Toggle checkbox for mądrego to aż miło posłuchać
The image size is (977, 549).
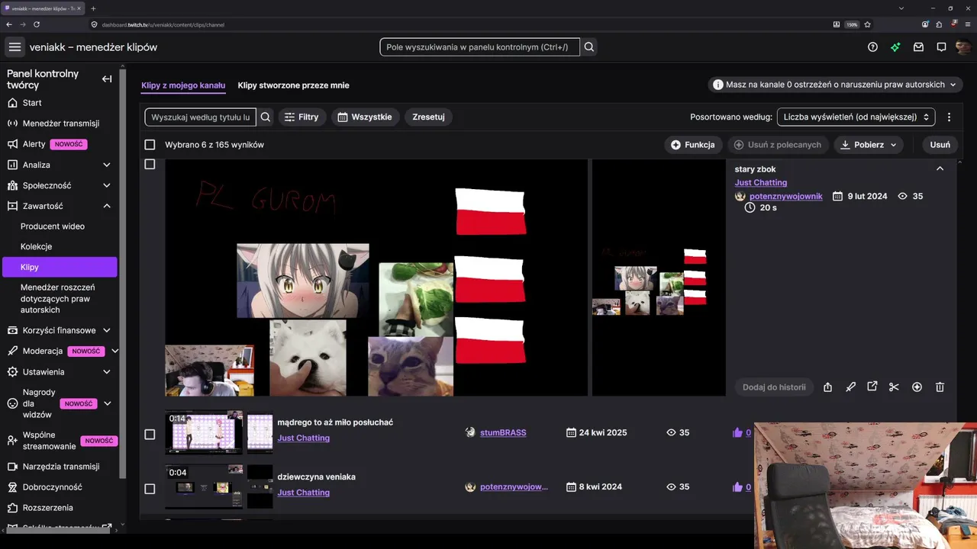[150, 434]
